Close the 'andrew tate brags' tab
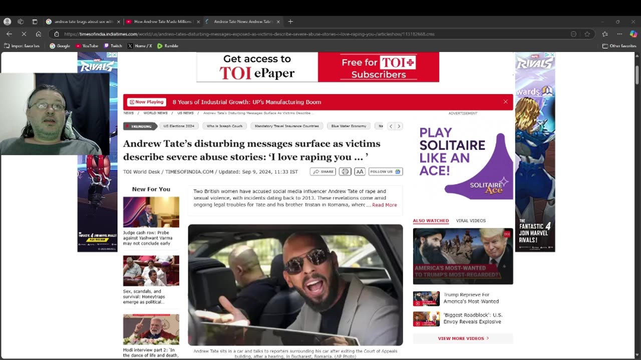Screen dimensions: 641x360 coord(119,21)
